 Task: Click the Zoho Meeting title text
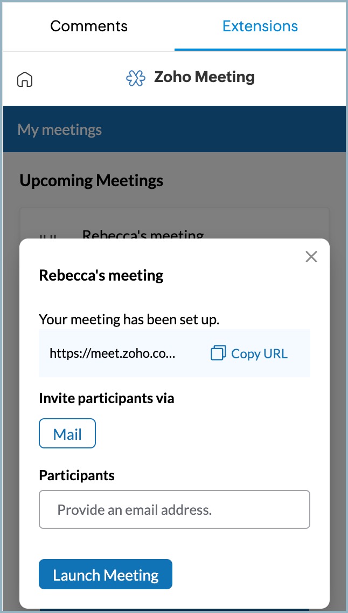204,77
